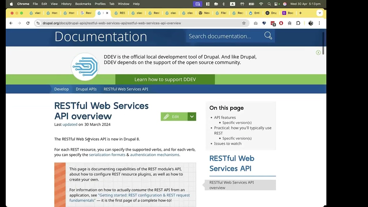Screen dimensions: 368x207
Task: Open the Edit menu in menu bar
Action: click(44, 4)
